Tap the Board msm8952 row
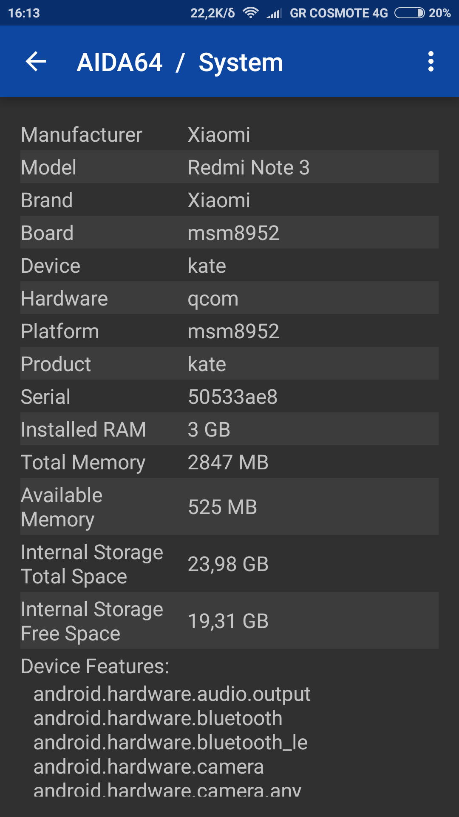Viewport: 459px width, 817px height. click(x=229, y=233)
